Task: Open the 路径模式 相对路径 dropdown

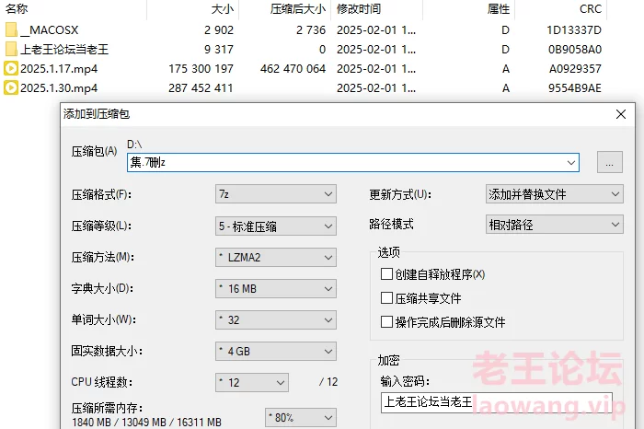Action: [x=555, y=225]
